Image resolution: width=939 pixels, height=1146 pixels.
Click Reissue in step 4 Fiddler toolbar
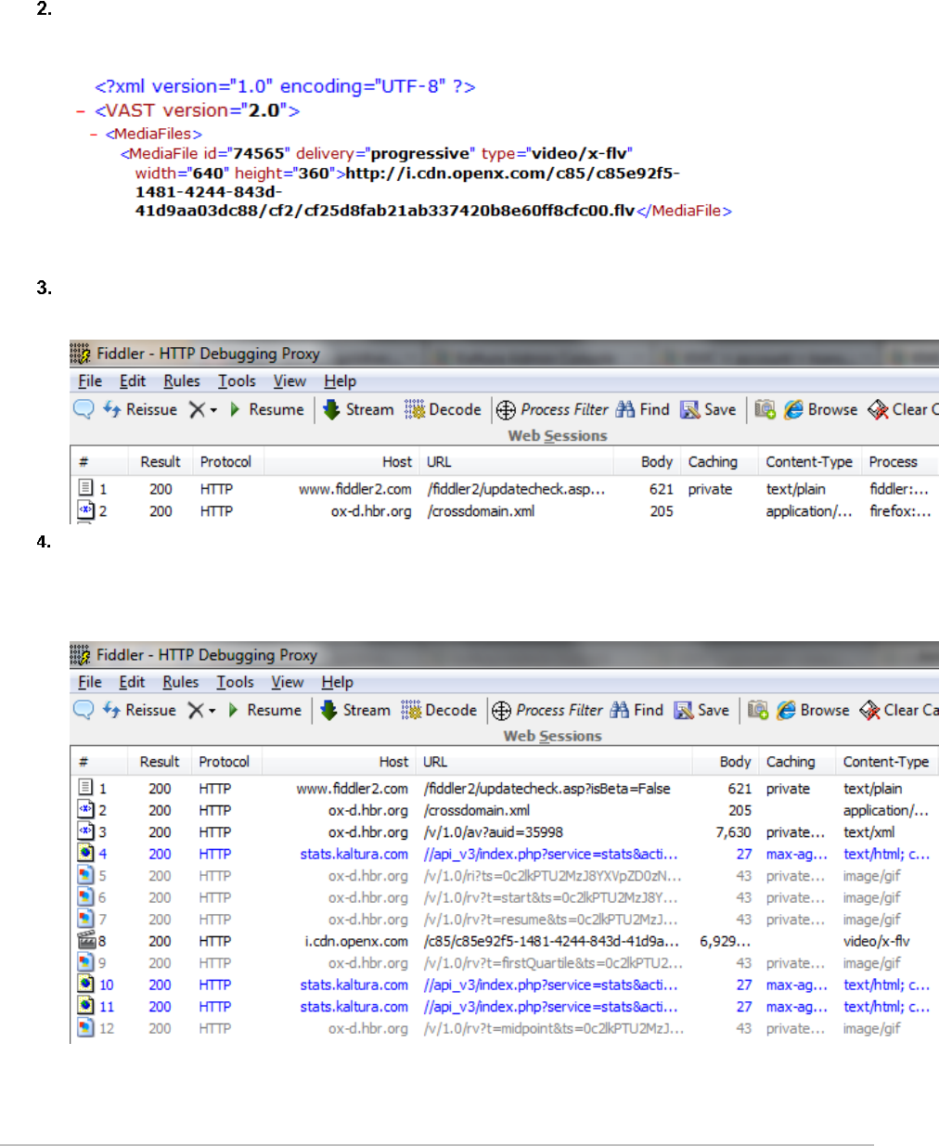coord(138,710)
